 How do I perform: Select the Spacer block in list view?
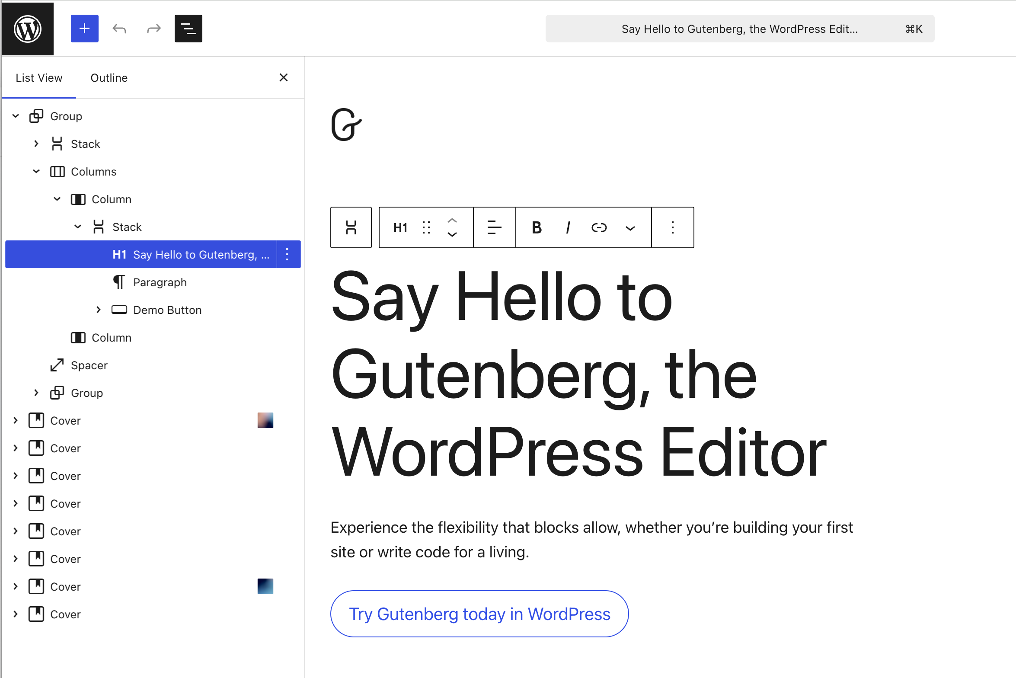click(153, 365)
